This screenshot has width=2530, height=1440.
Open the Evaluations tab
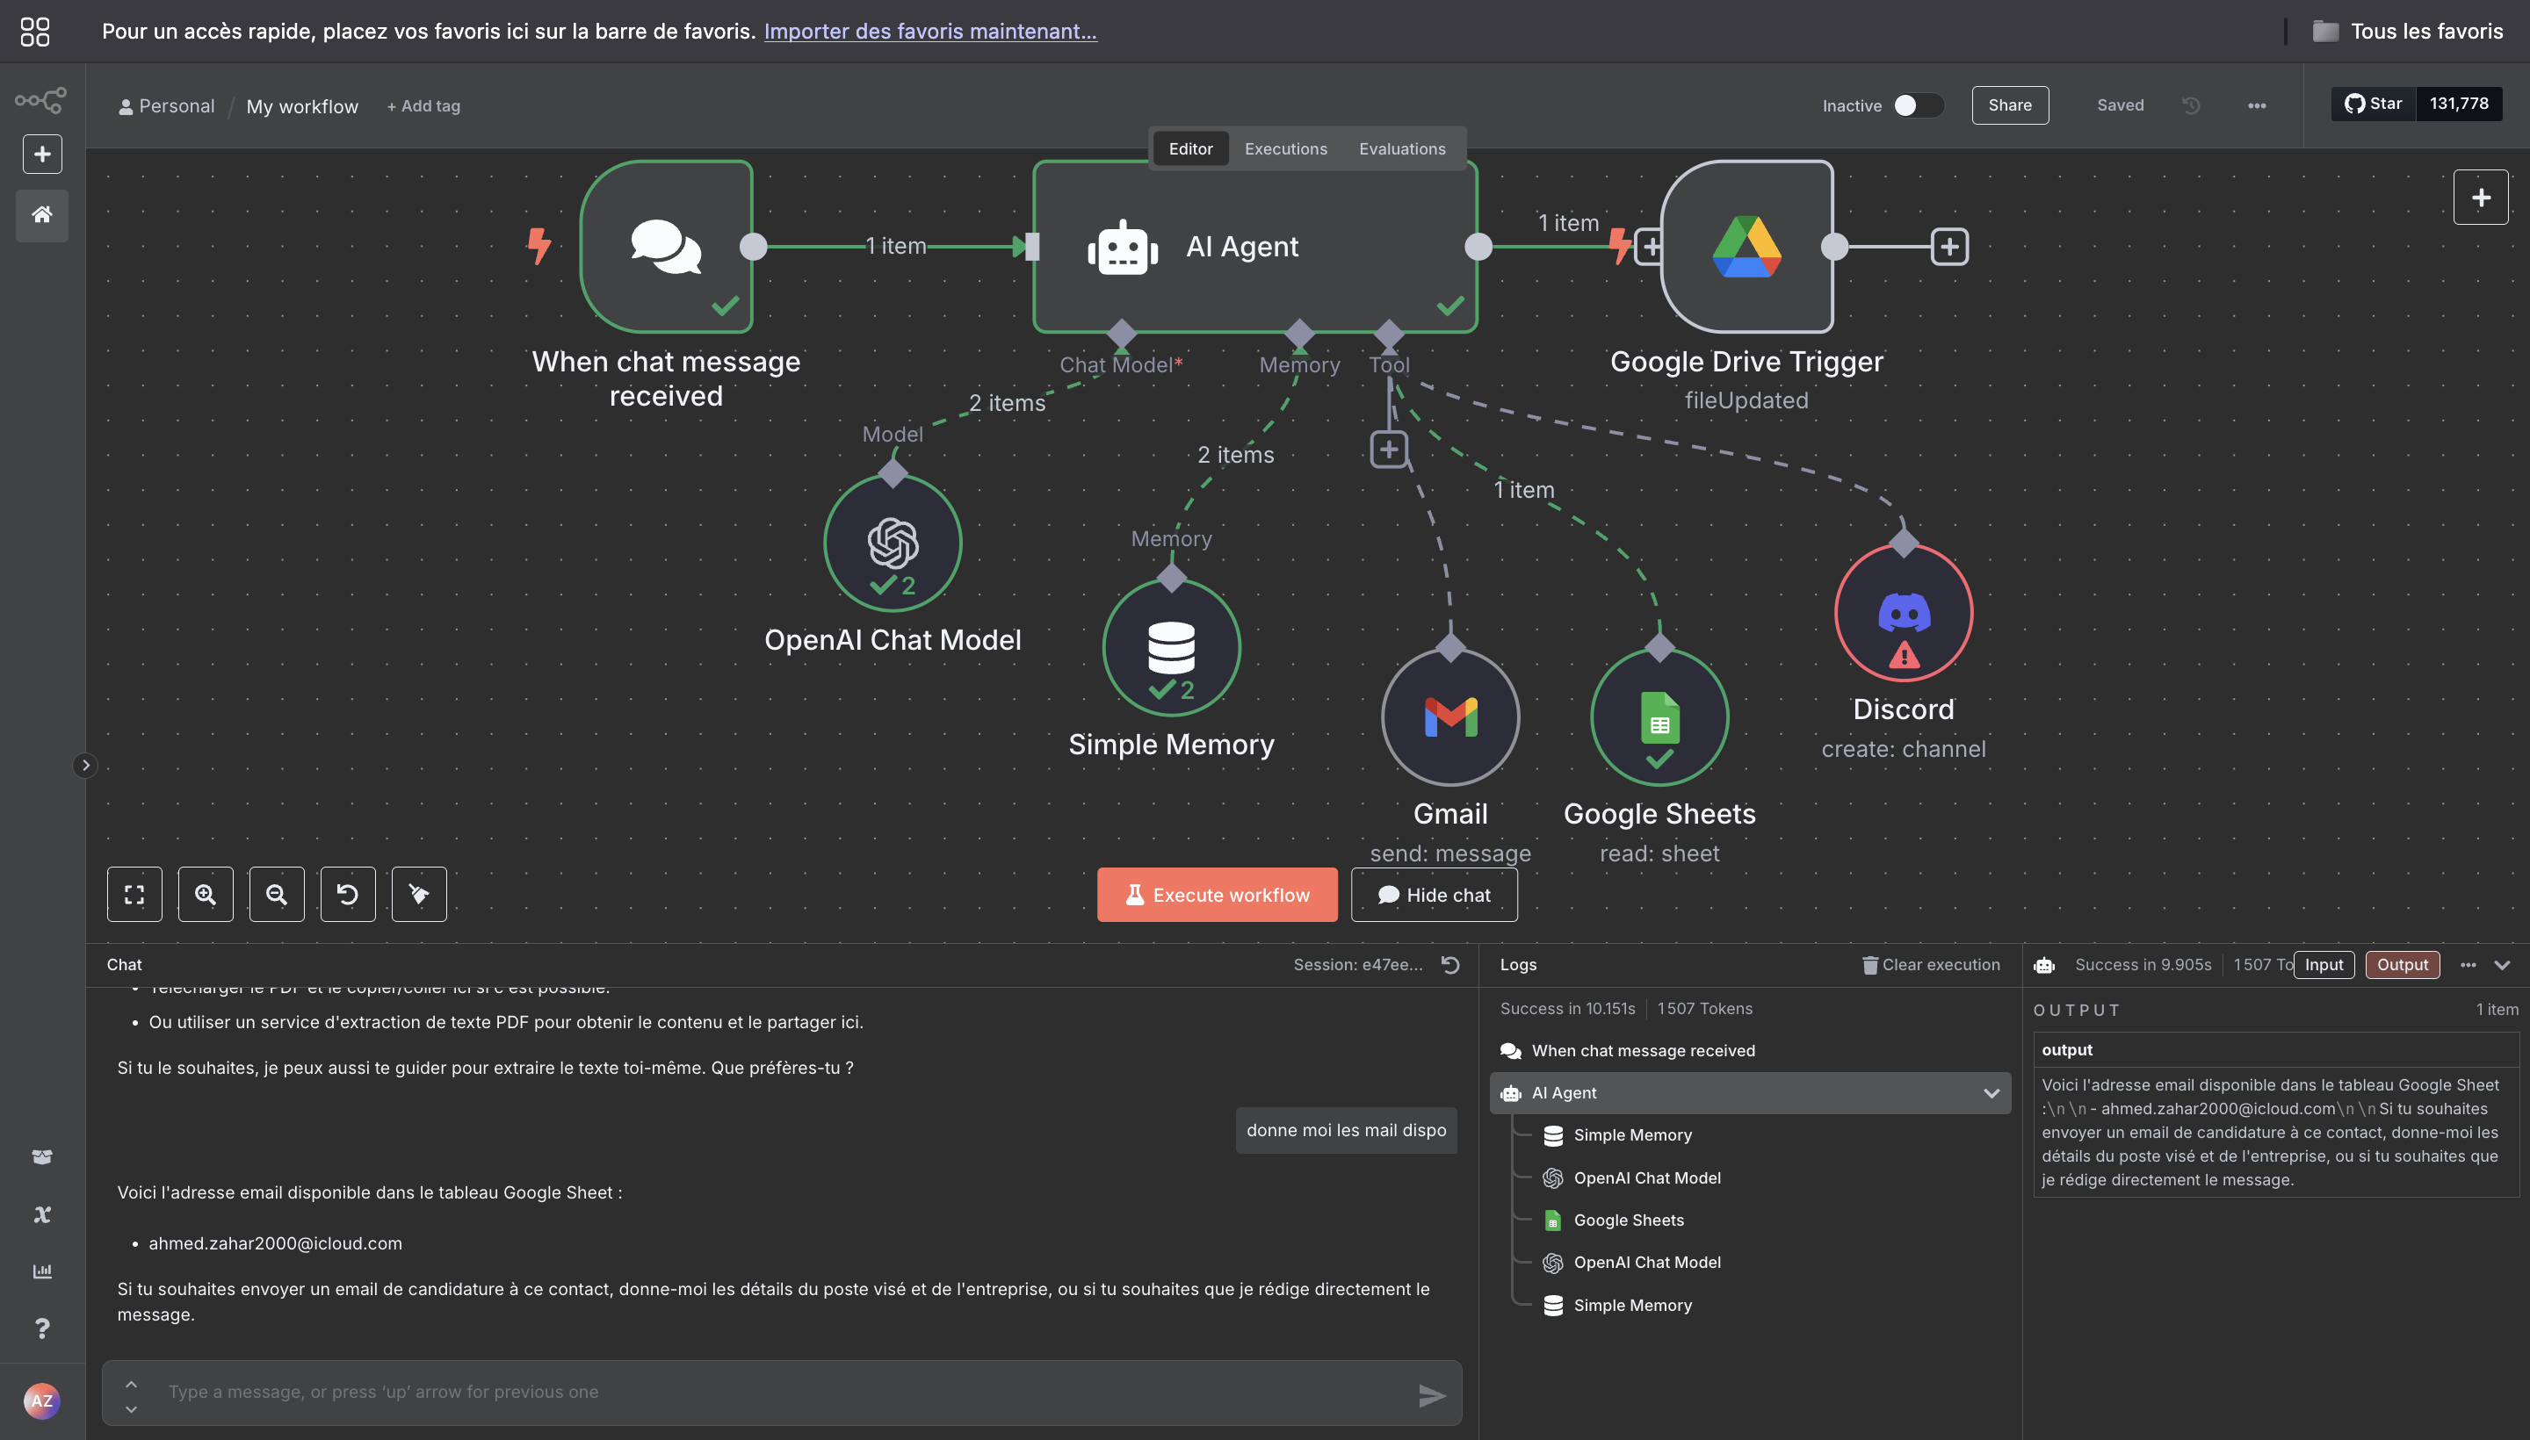click(1402, 148)
